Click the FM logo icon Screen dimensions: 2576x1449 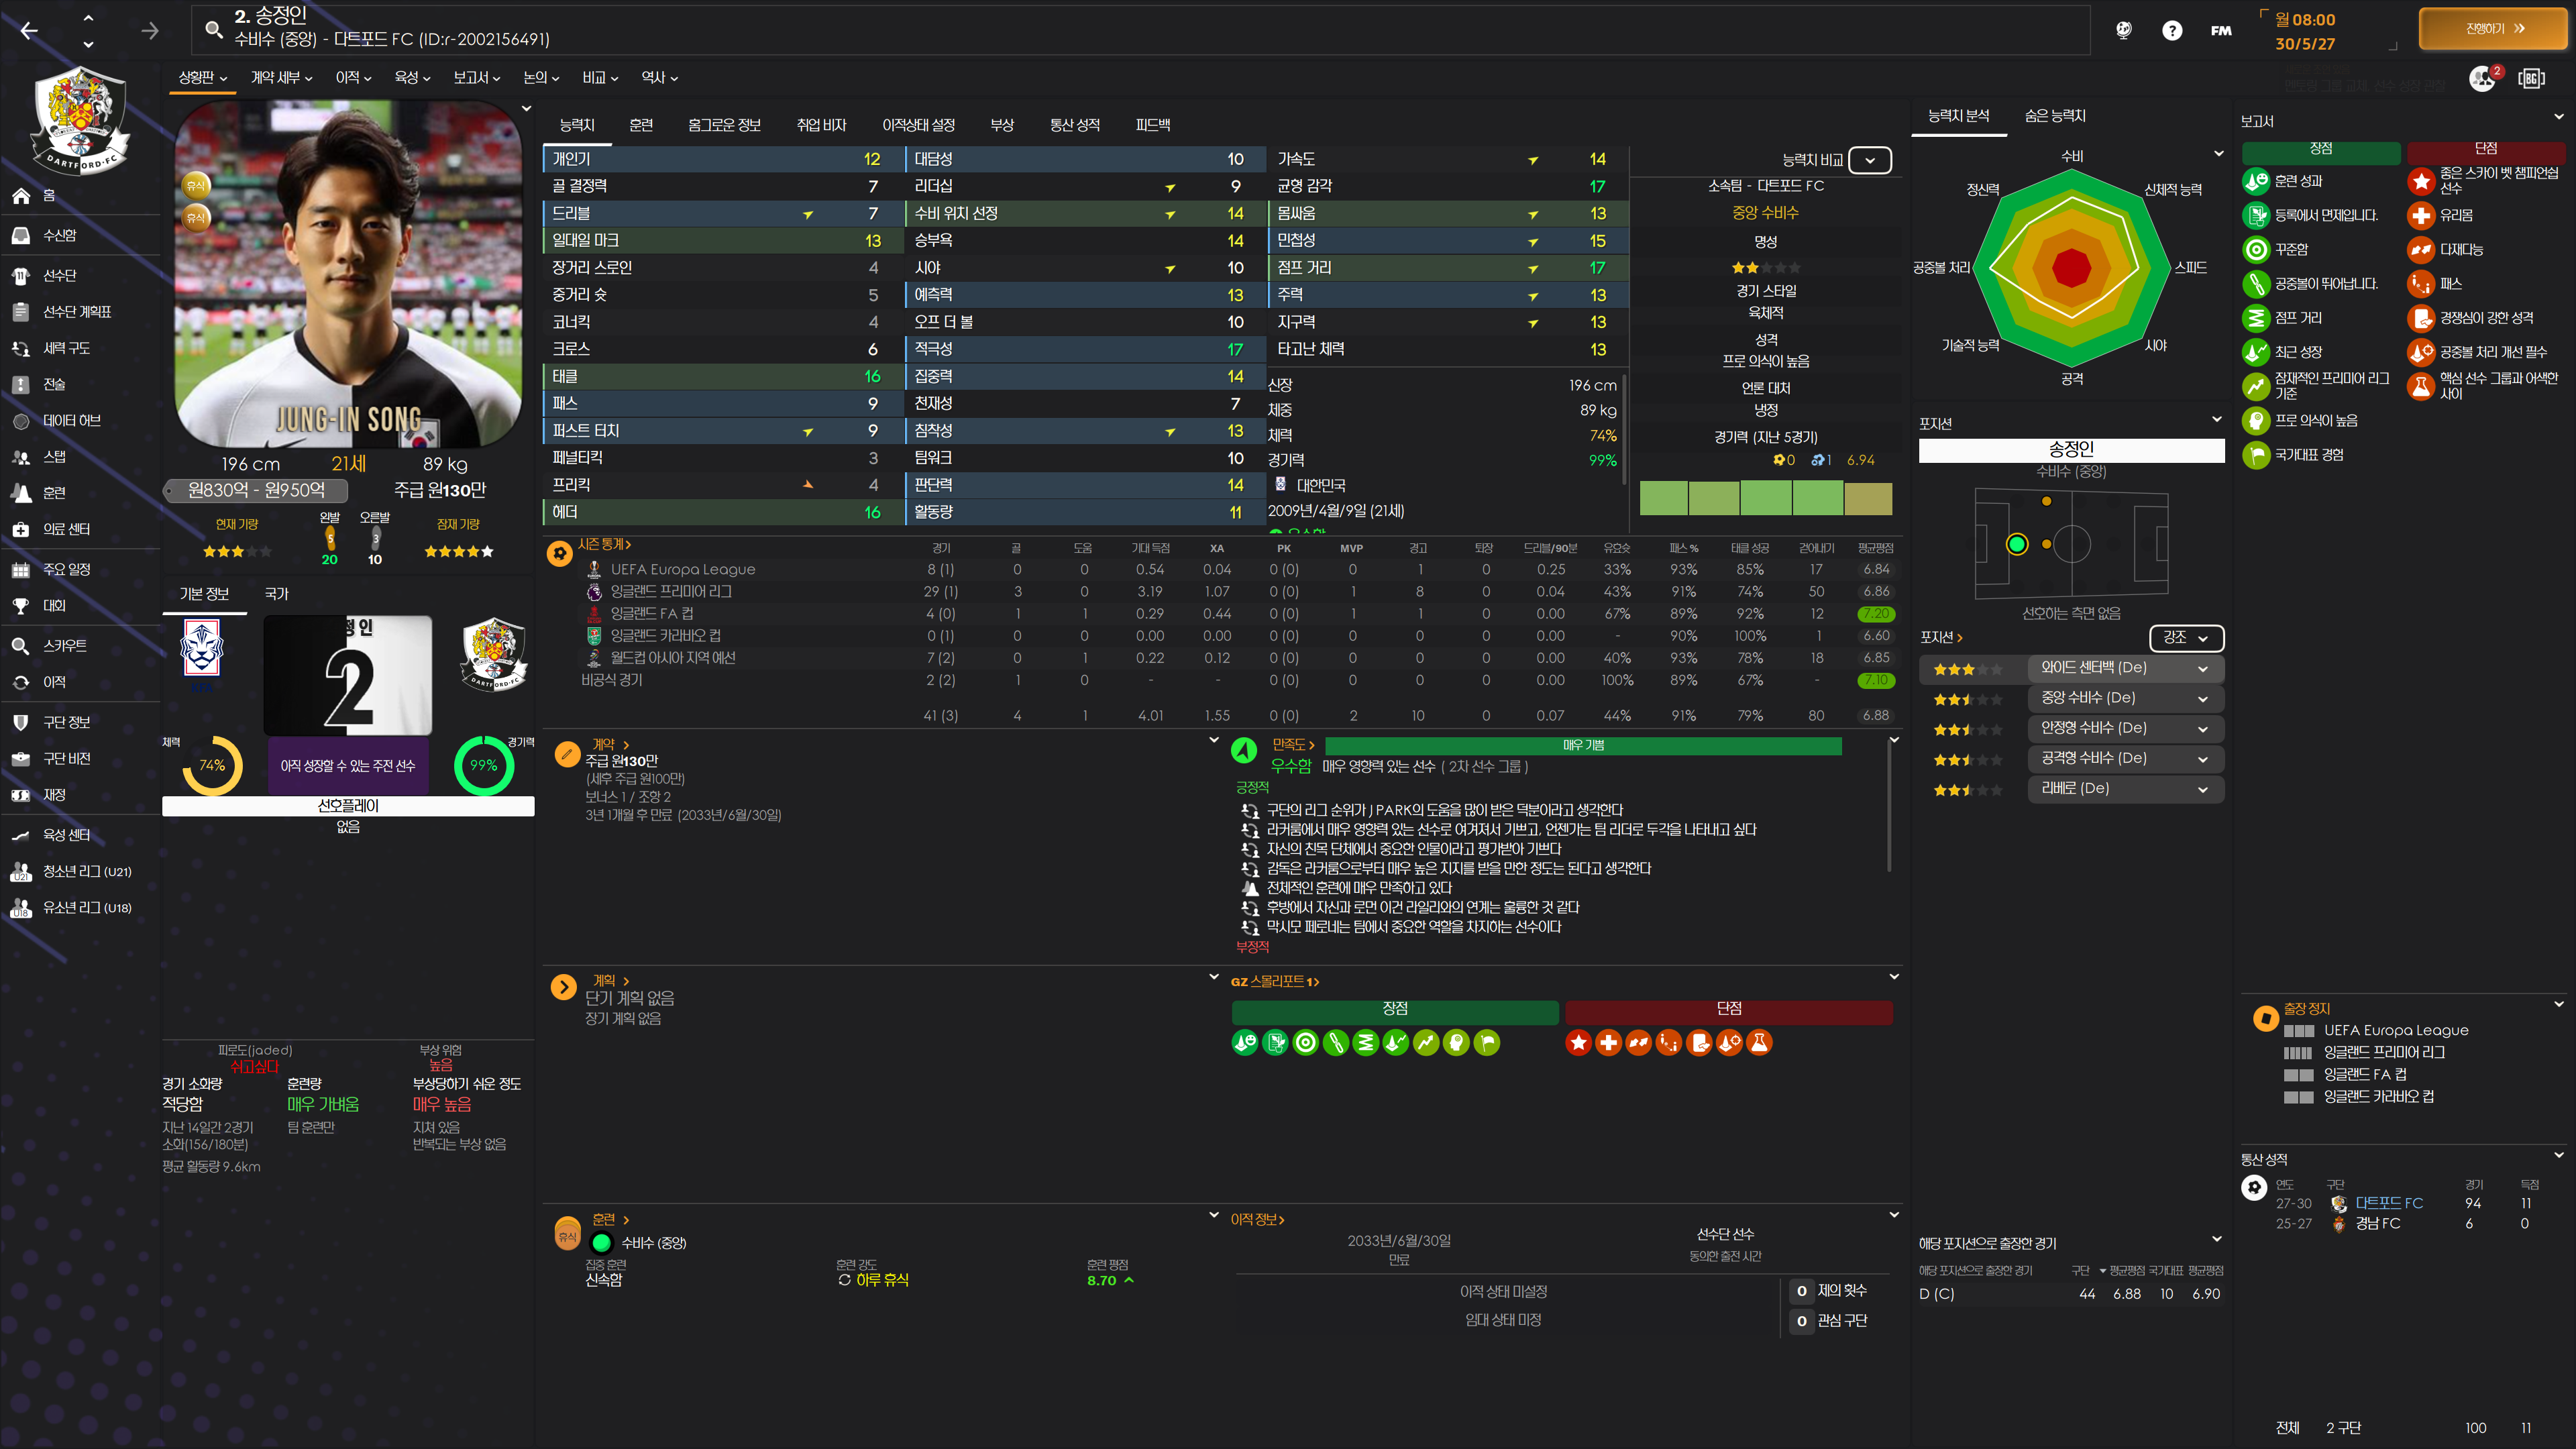click(x=2220, y=30)
